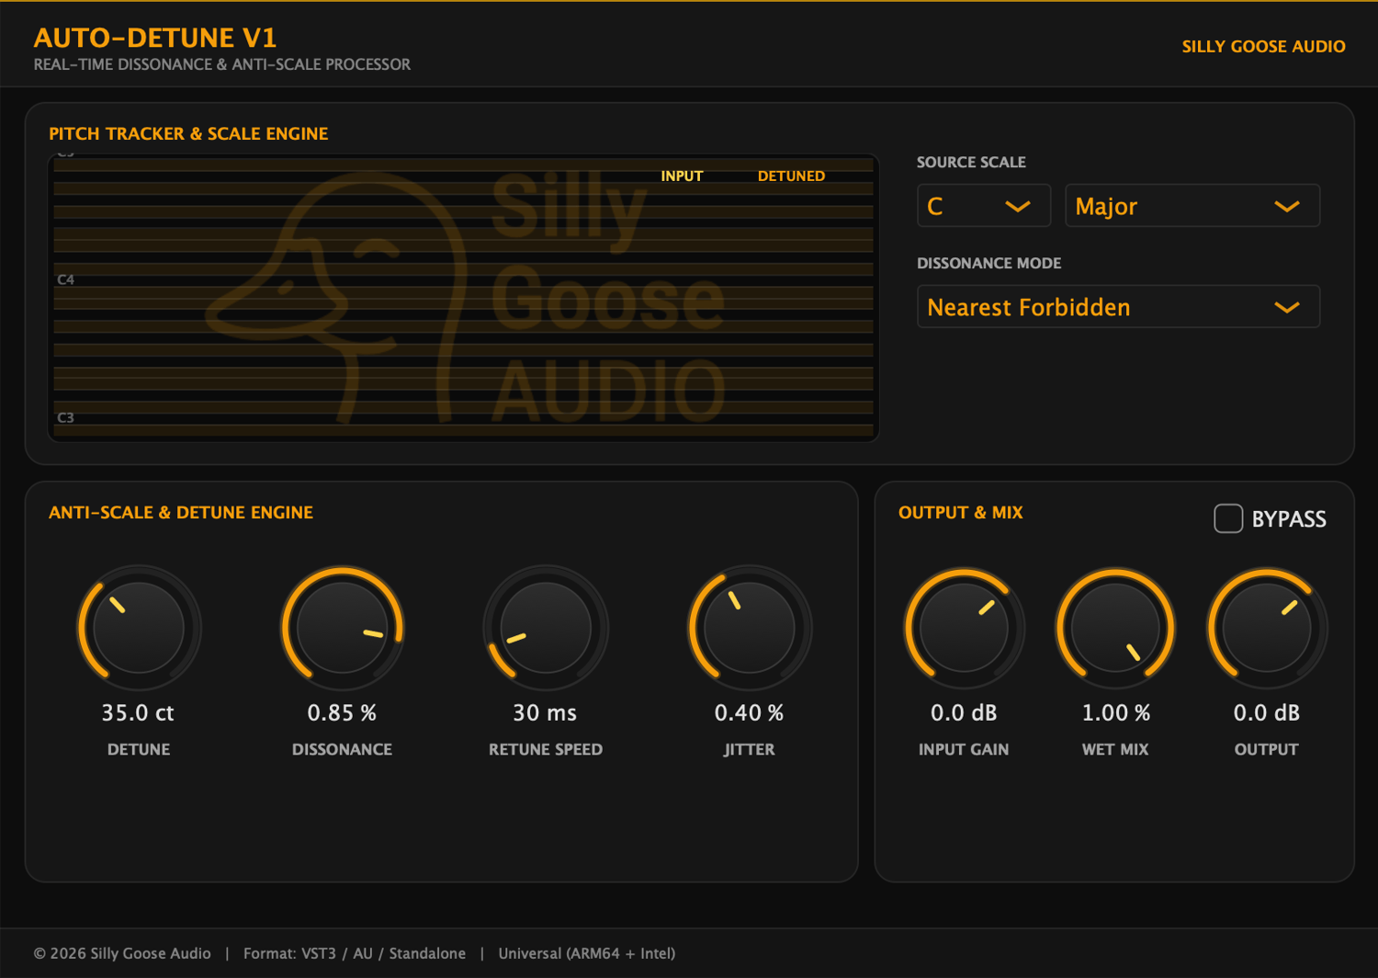The width and height of the screenshot is (1378, 978).
Task: Click the 0.85 % dissonance value
Action: 342,712
